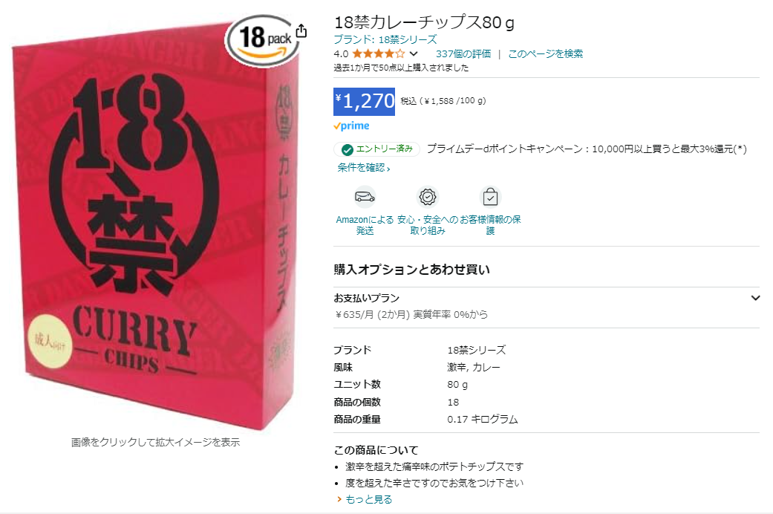This screenshot has width=773, height=514.
Task: Click the 安心・安全への取り組み link
Action: pos(428,225)
